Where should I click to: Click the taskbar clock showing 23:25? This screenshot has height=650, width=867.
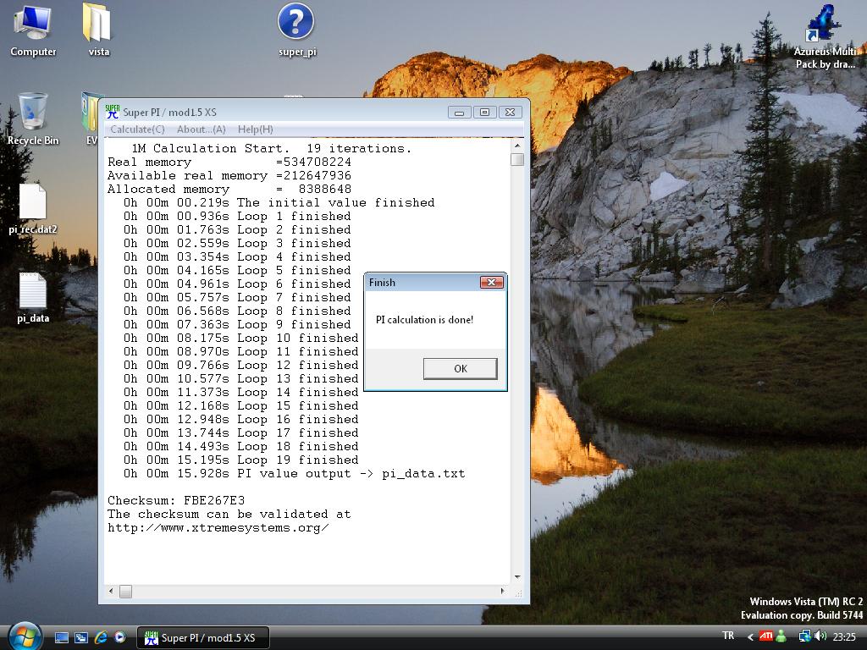tap(844, 636)
